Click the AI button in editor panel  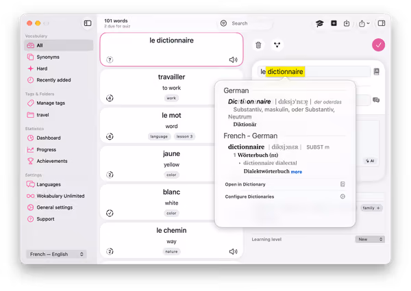pyautogui.click(x=371, y=161)
